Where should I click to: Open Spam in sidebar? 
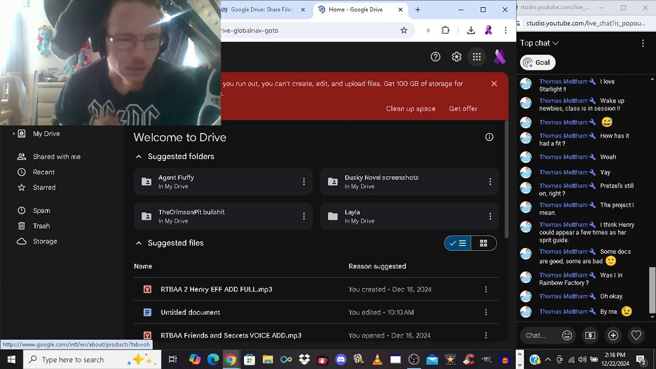coord(42,211)
